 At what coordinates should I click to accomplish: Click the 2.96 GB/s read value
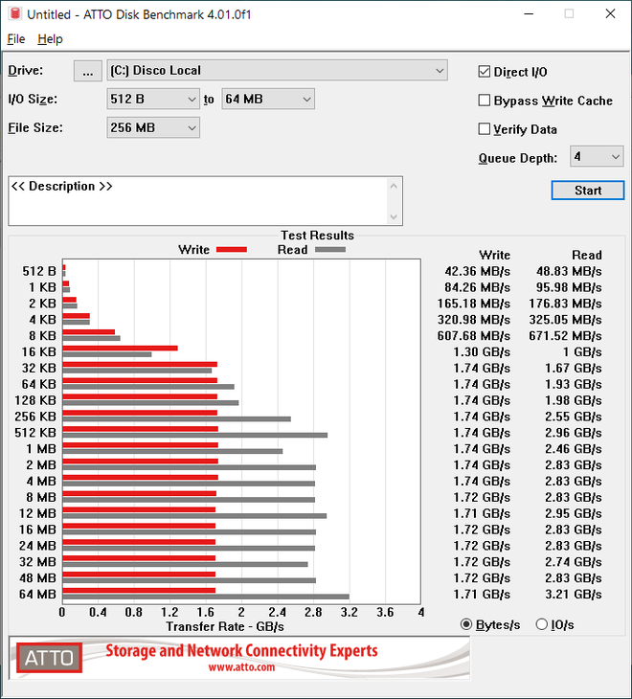[574, 433]
